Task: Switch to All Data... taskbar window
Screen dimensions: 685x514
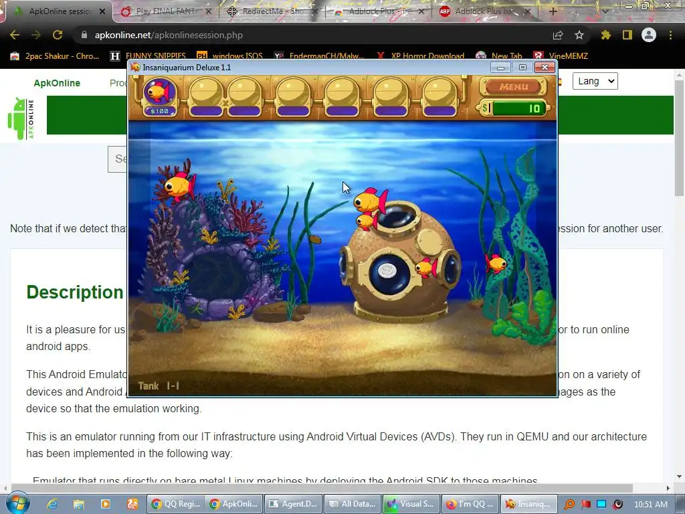Action: point(352,504)
